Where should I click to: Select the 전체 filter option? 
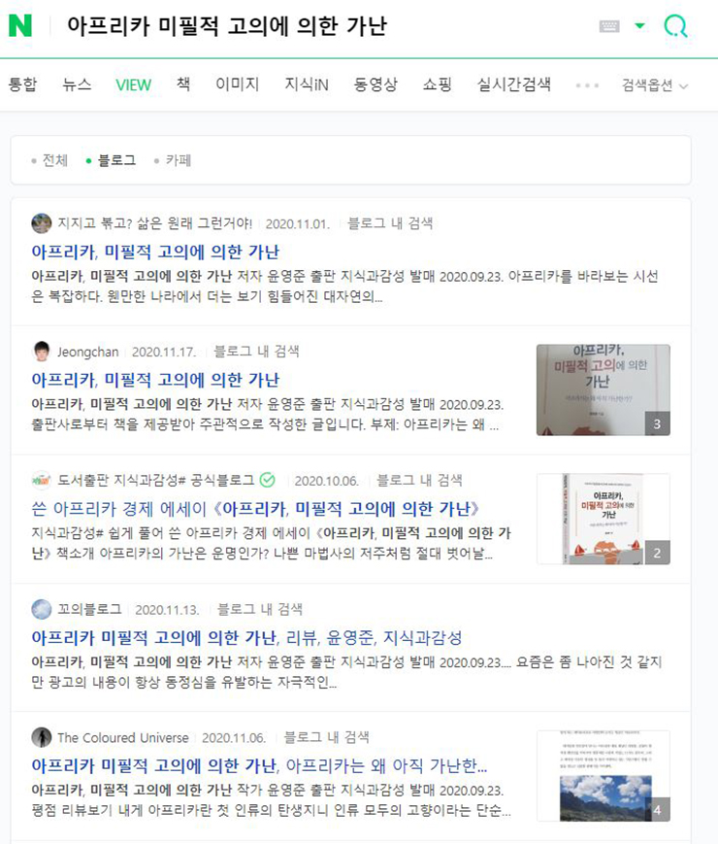pos(50,160)
